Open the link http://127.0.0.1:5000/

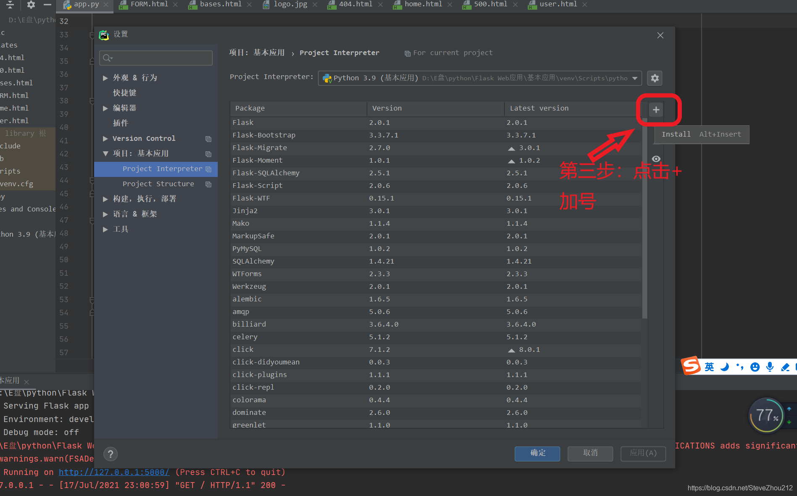tap(113, 472)
